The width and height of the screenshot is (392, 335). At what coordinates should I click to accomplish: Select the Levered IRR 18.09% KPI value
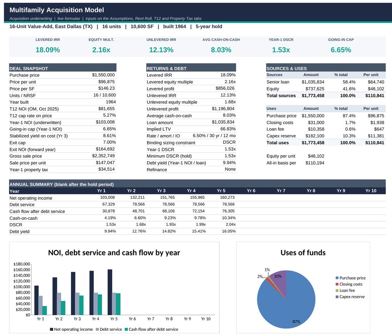click(x=47, y=50)
